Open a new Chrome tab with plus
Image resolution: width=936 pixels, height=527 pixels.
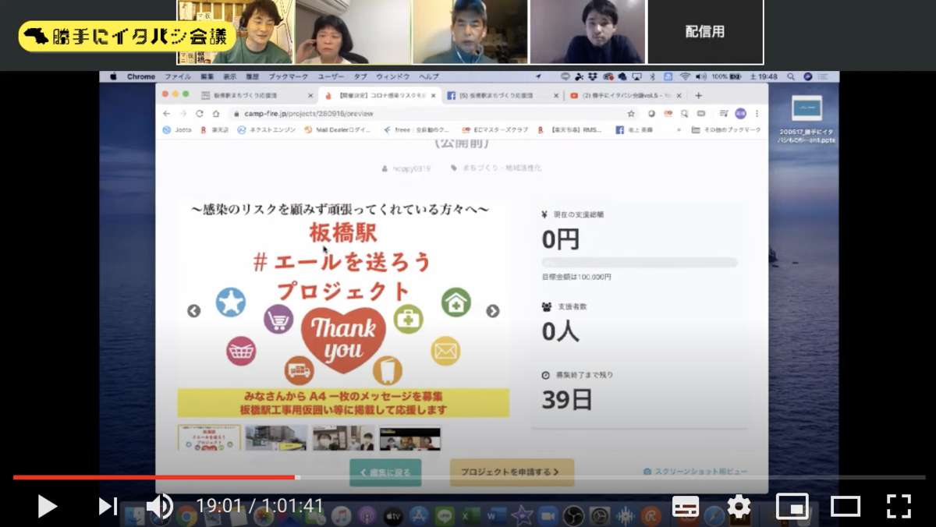(x=698, y=95)
